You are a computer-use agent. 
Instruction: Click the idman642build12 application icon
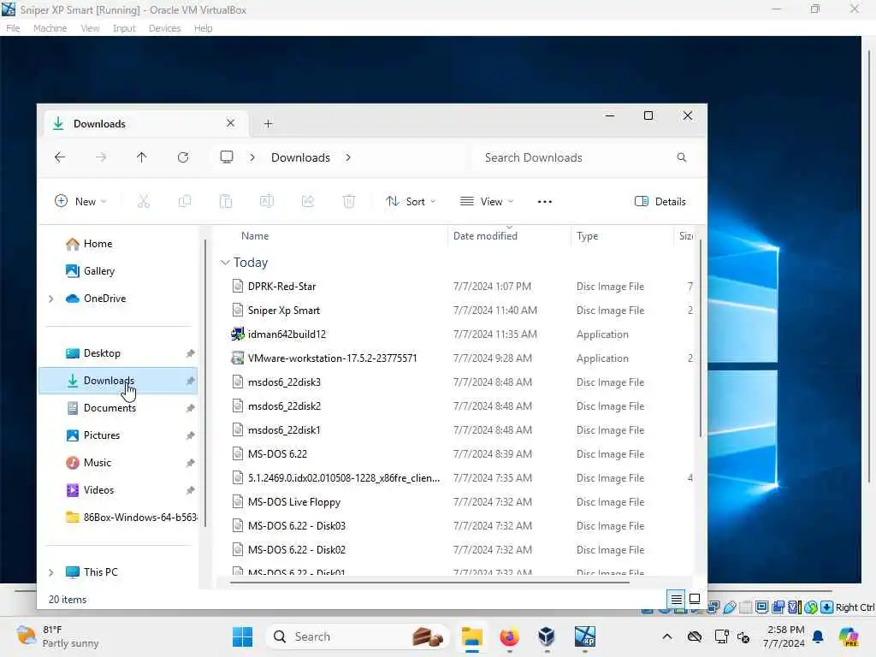238,334
